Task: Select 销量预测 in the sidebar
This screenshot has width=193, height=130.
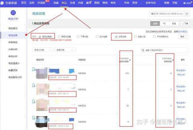Action: [13, 70]
